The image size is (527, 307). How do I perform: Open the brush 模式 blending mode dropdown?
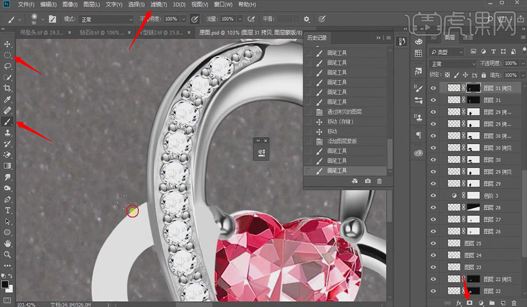pos(106,19)
